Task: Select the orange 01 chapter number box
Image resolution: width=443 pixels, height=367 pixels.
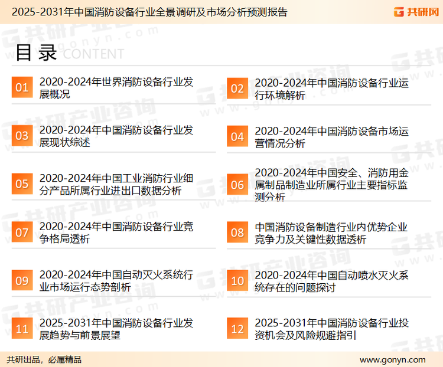Action: 22,87
